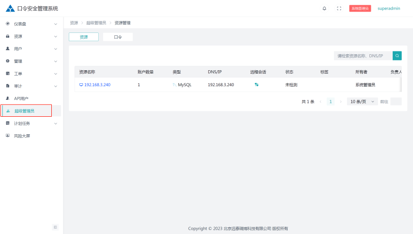Click the notification bell icon
This screenshot has height=234, width=413.
(324, 8)
